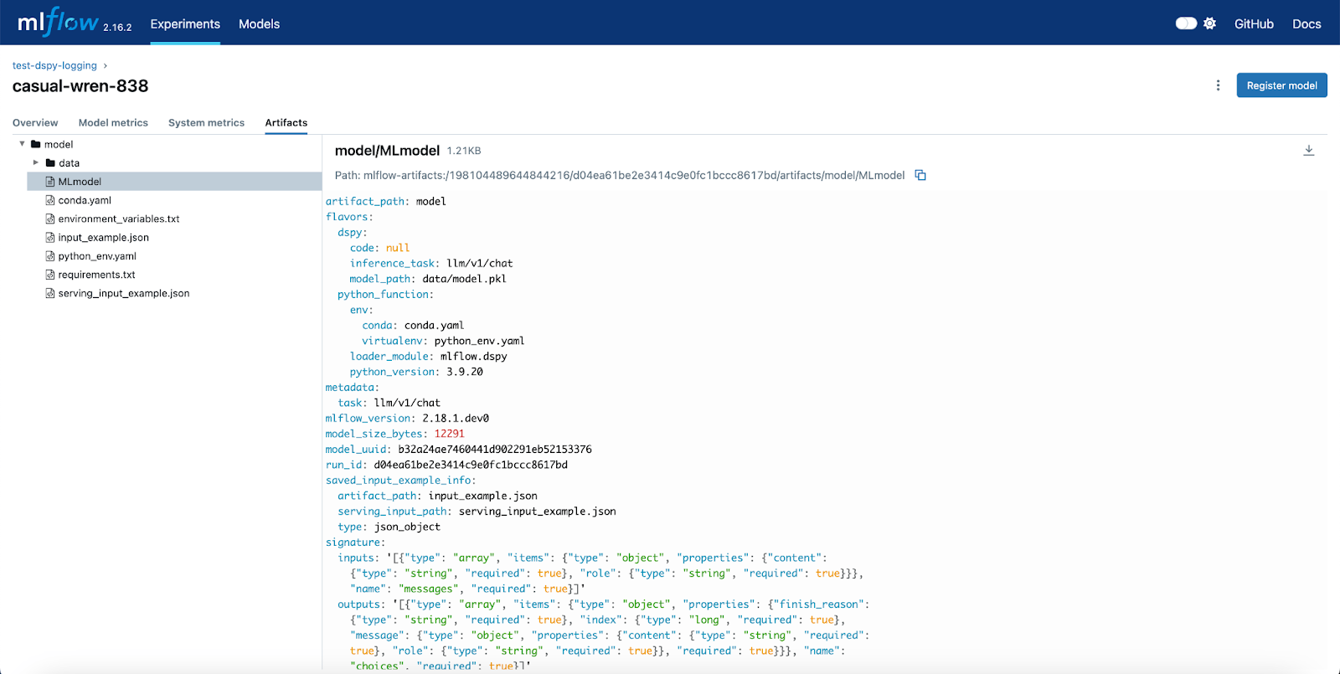The width and height of the screenshot is (1340, 674).
Task: Select serving_input_example.json file
Action: (123, 293)
